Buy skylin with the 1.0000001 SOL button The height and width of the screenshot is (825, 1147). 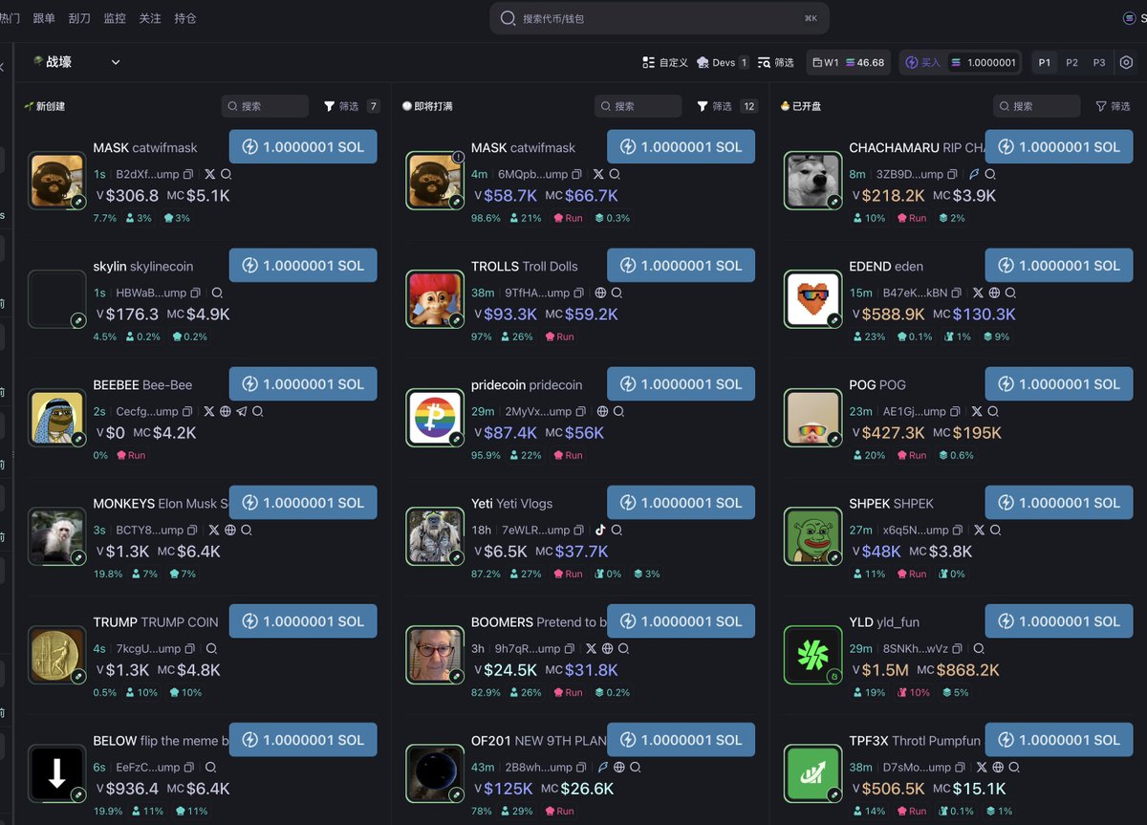303,266
